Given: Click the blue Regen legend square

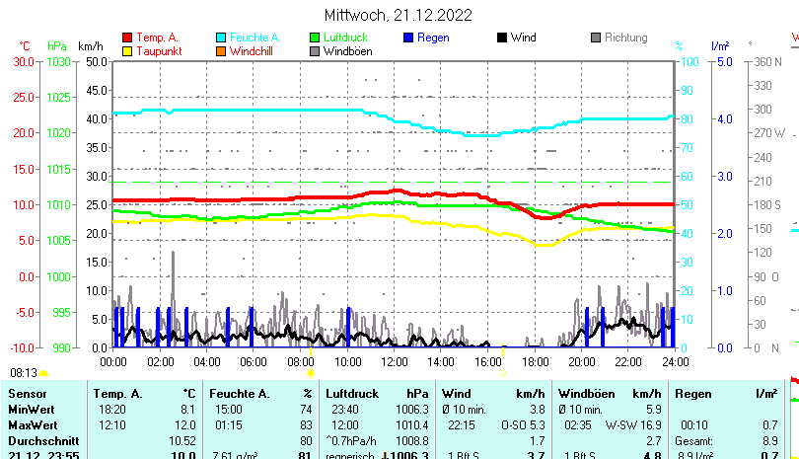Looking at the screenshot, I should 408,38.
